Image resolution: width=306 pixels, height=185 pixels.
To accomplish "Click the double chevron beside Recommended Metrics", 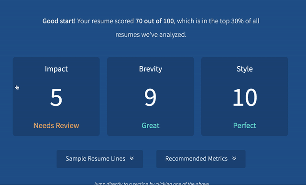I will point(234,158).
